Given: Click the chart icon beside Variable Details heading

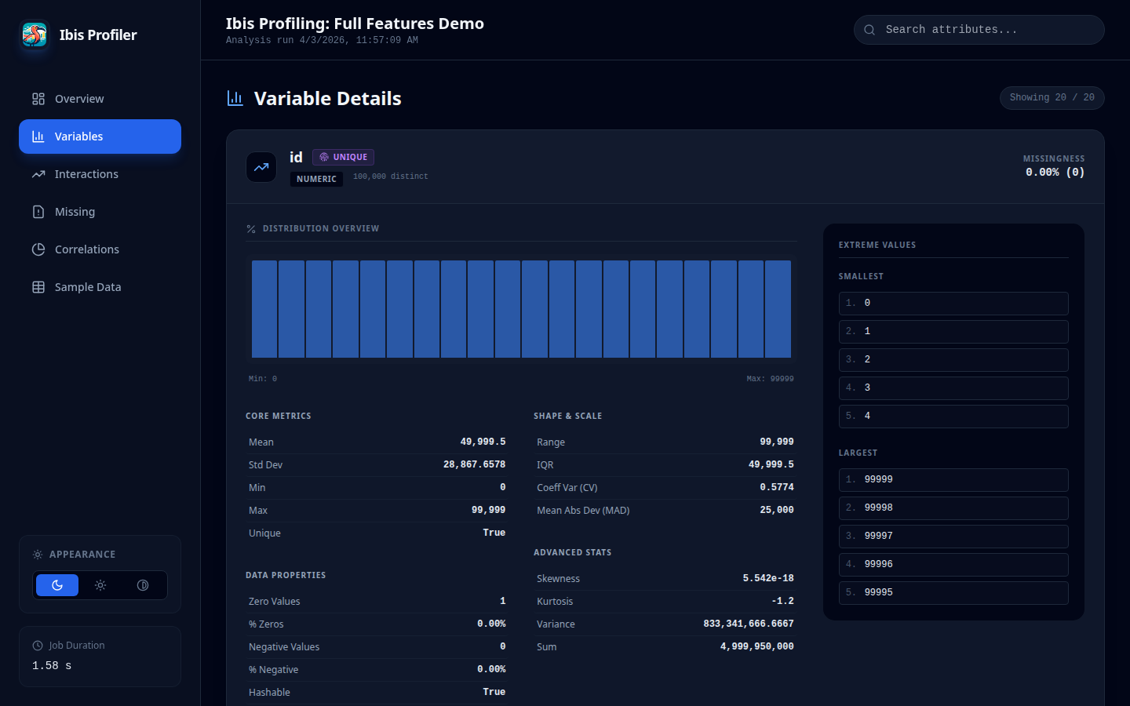Looking at the screenshot, I should pos(235,98).
